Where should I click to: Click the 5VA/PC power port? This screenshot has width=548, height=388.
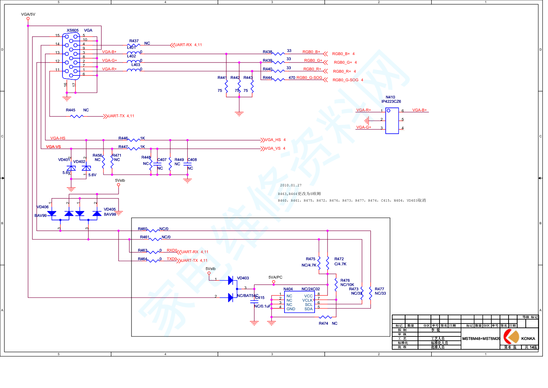274,281
